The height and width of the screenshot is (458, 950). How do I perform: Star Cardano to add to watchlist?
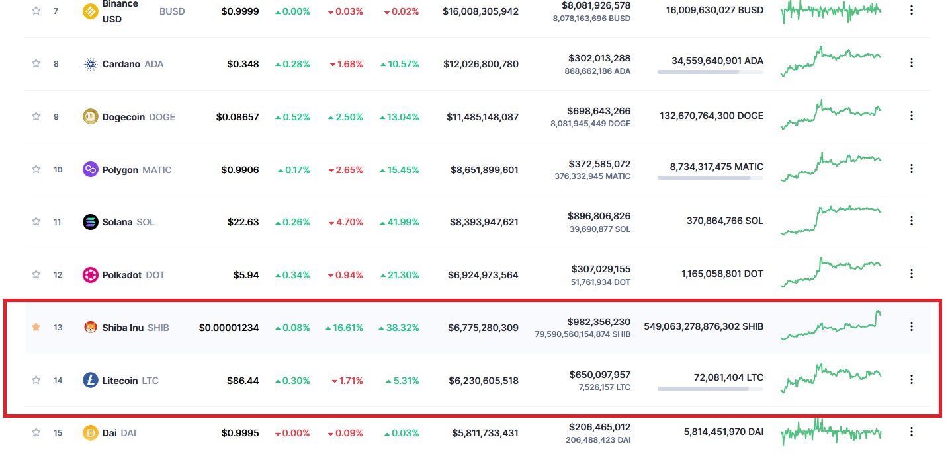36,63
